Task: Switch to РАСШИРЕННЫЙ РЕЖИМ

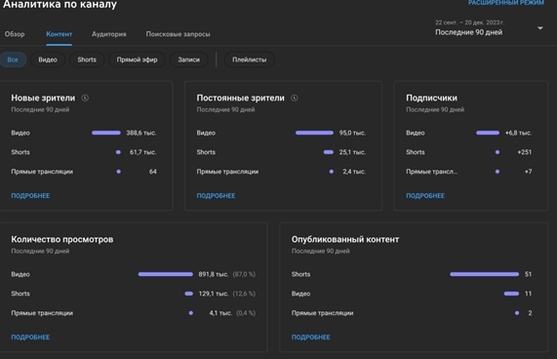Action: (x=506, y=3)
